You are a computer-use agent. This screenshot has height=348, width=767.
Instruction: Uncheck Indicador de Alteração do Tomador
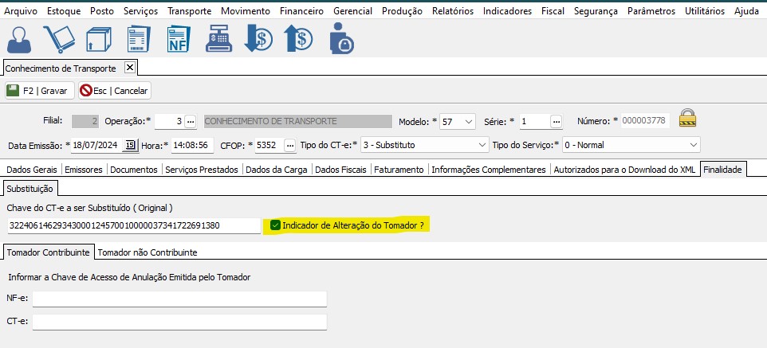(x=275, y=226)
